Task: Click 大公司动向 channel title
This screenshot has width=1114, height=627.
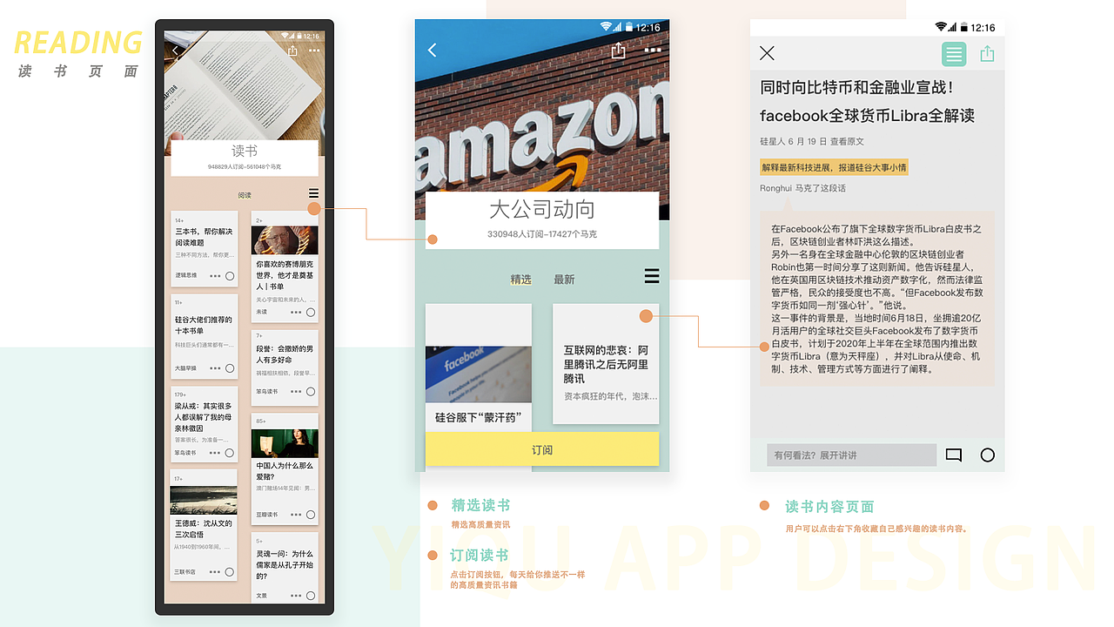Action: (x=542, y=210)
